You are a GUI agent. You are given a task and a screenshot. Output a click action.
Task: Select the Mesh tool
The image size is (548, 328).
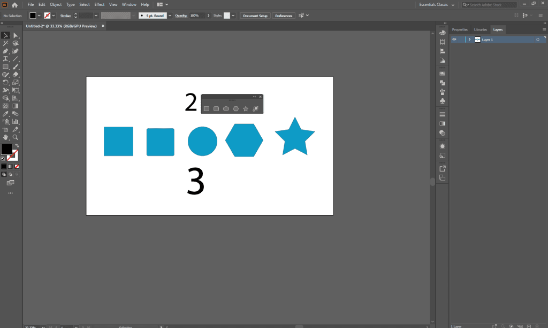click(5, 106)
